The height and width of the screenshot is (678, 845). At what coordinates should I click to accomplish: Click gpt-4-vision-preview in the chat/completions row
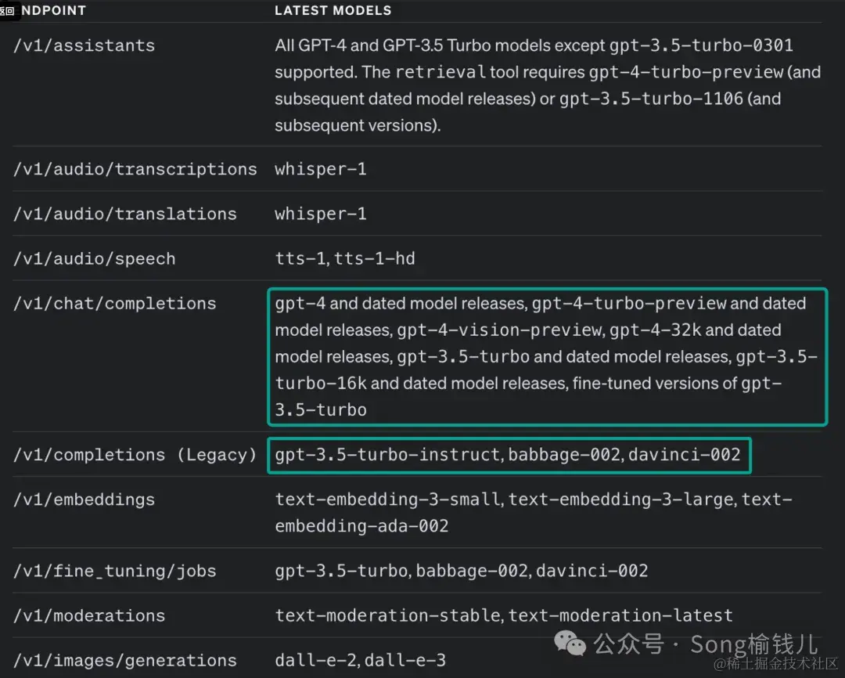pos(499,330)
